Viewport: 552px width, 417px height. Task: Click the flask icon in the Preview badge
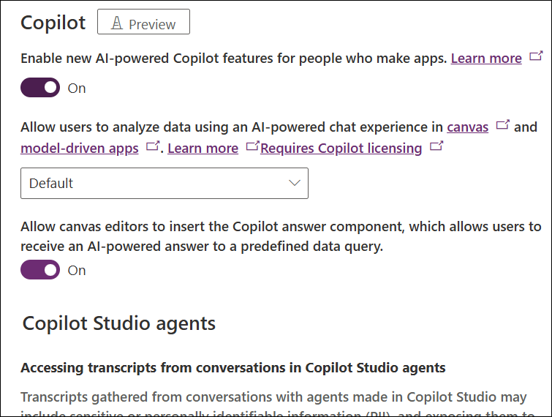(116, 23)
